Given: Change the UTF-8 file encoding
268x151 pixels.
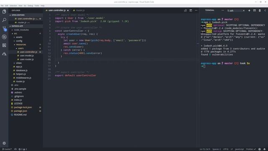Looking at the screenshot, I should 226,149.
